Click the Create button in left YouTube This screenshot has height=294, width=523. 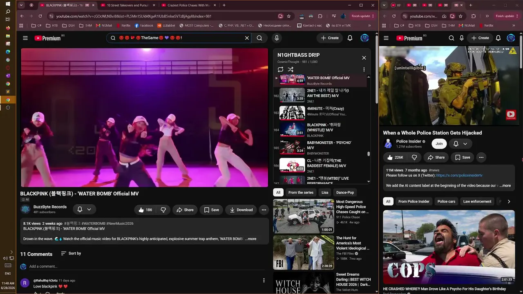tap(330, 38)
